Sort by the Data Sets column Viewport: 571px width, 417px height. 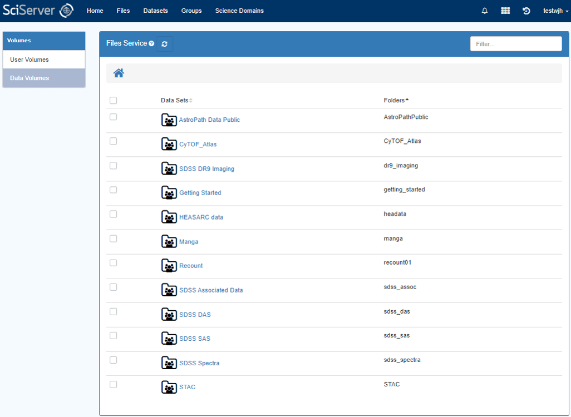[x=176, y=100]
